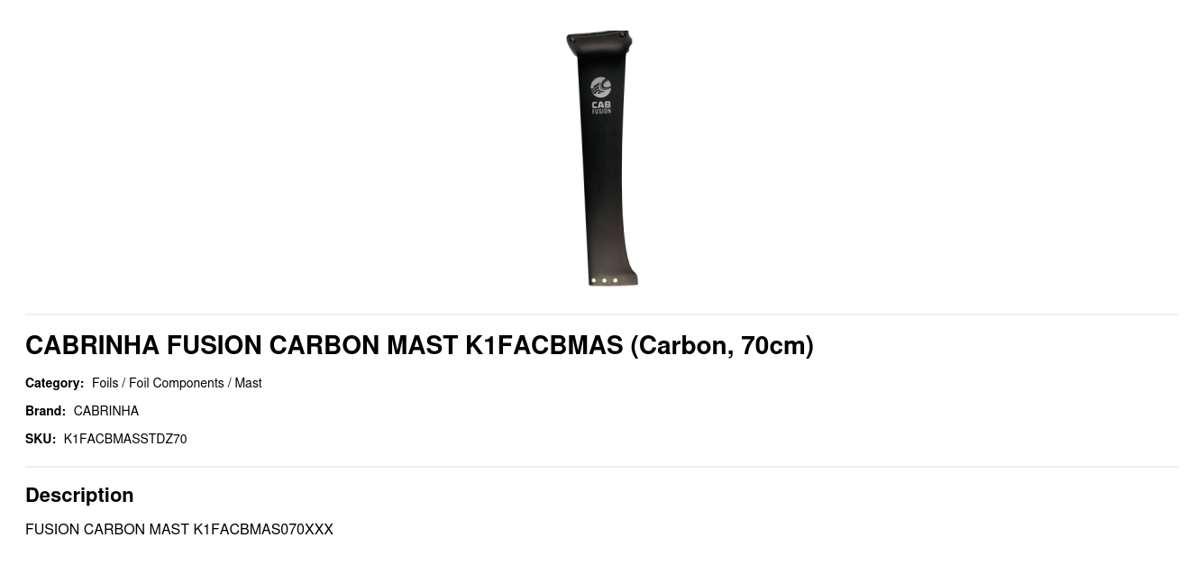Click the "Category:" label
Image resolution: width=1197 pixels, height=565 pixels.
coord(54,383)
